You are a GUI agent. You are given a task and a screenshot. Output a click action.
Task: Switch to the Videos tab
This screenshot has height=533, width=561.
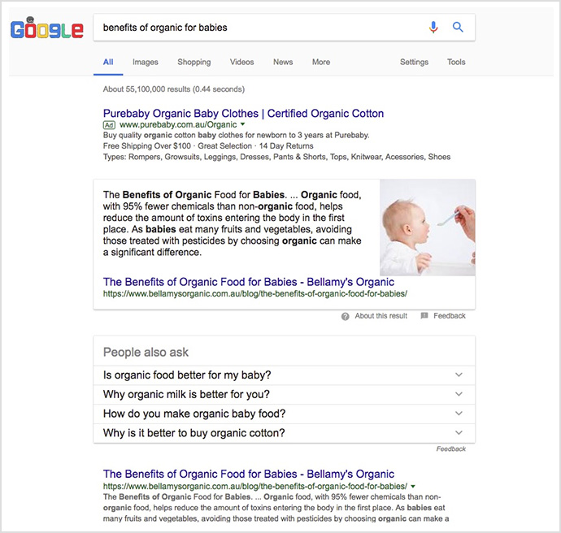coord(241,63)
